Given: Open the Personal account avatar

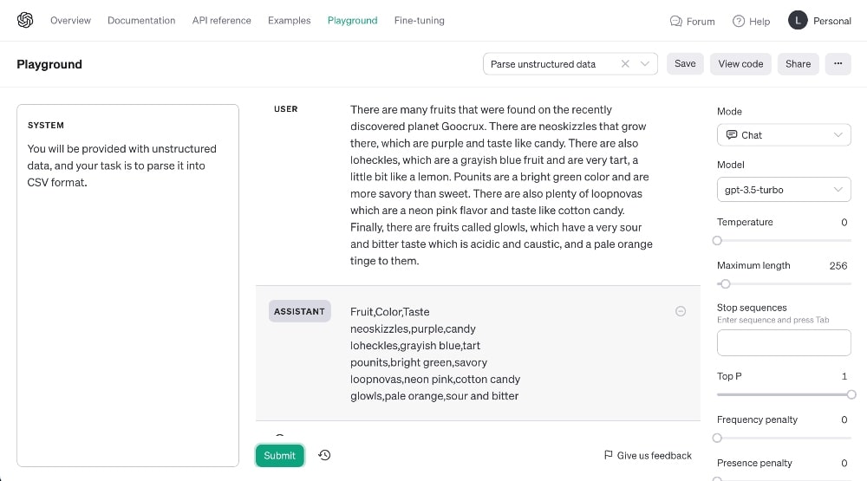Looking at the screenshot, I should (798, 21).
